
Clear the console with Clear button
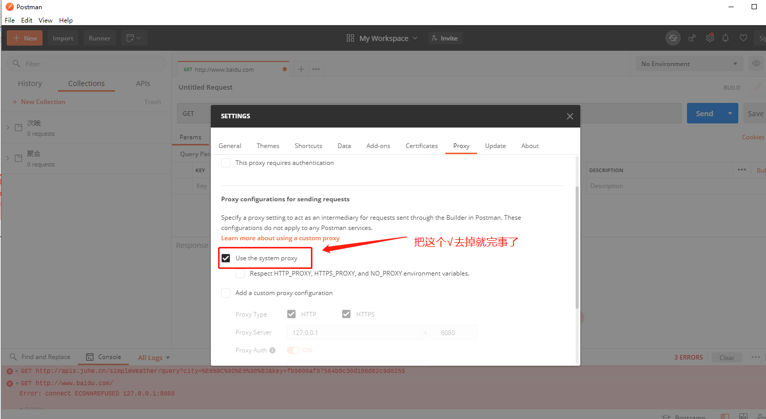tap(726, 358)
